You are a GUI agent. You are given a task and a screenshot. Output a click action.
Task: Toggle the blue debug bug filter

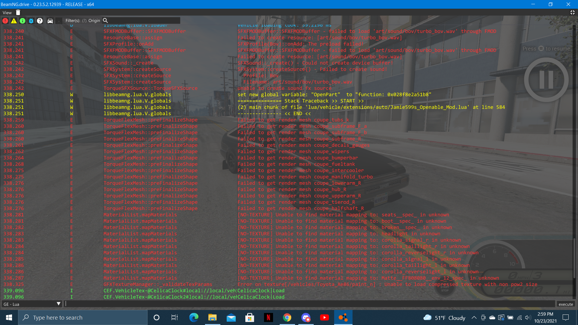tap(31, 21)
